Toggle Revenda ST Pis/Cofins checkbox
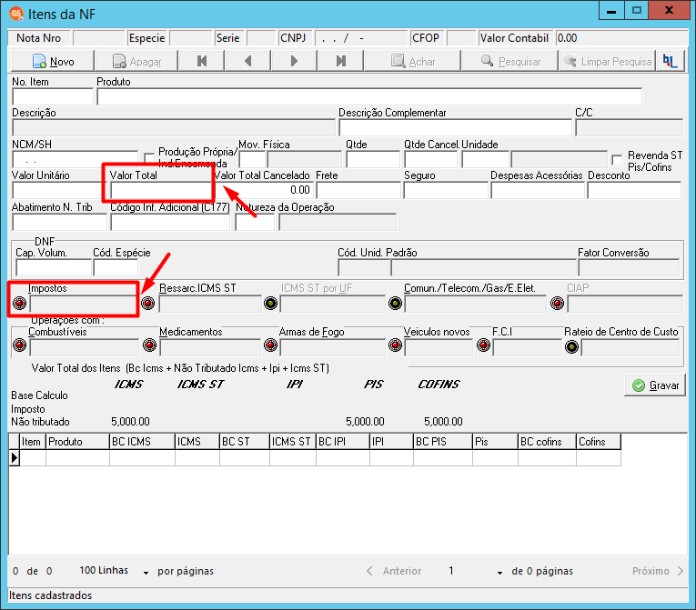Image resolution: width=696 pixels, height=610 pixels. click(x=617, y=160)
